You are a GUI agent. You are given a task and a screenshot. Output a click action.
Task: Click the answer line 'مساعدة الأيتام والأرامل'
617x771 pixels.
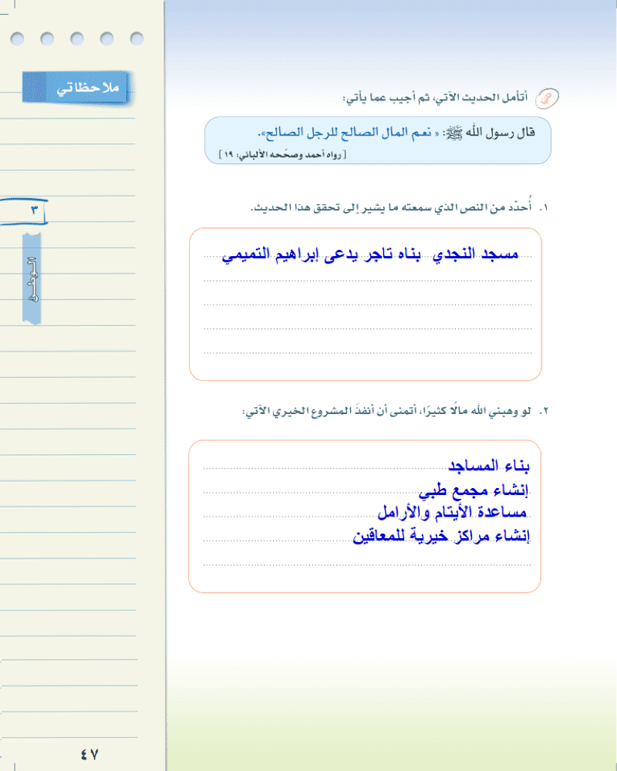coord(452,513)
